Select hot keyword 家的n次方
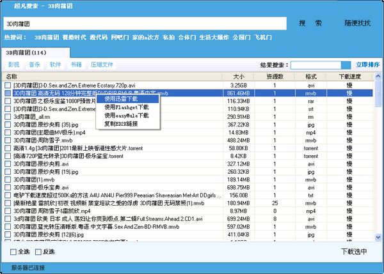Screen dimensions: 384x274 (x=143, y=37)
